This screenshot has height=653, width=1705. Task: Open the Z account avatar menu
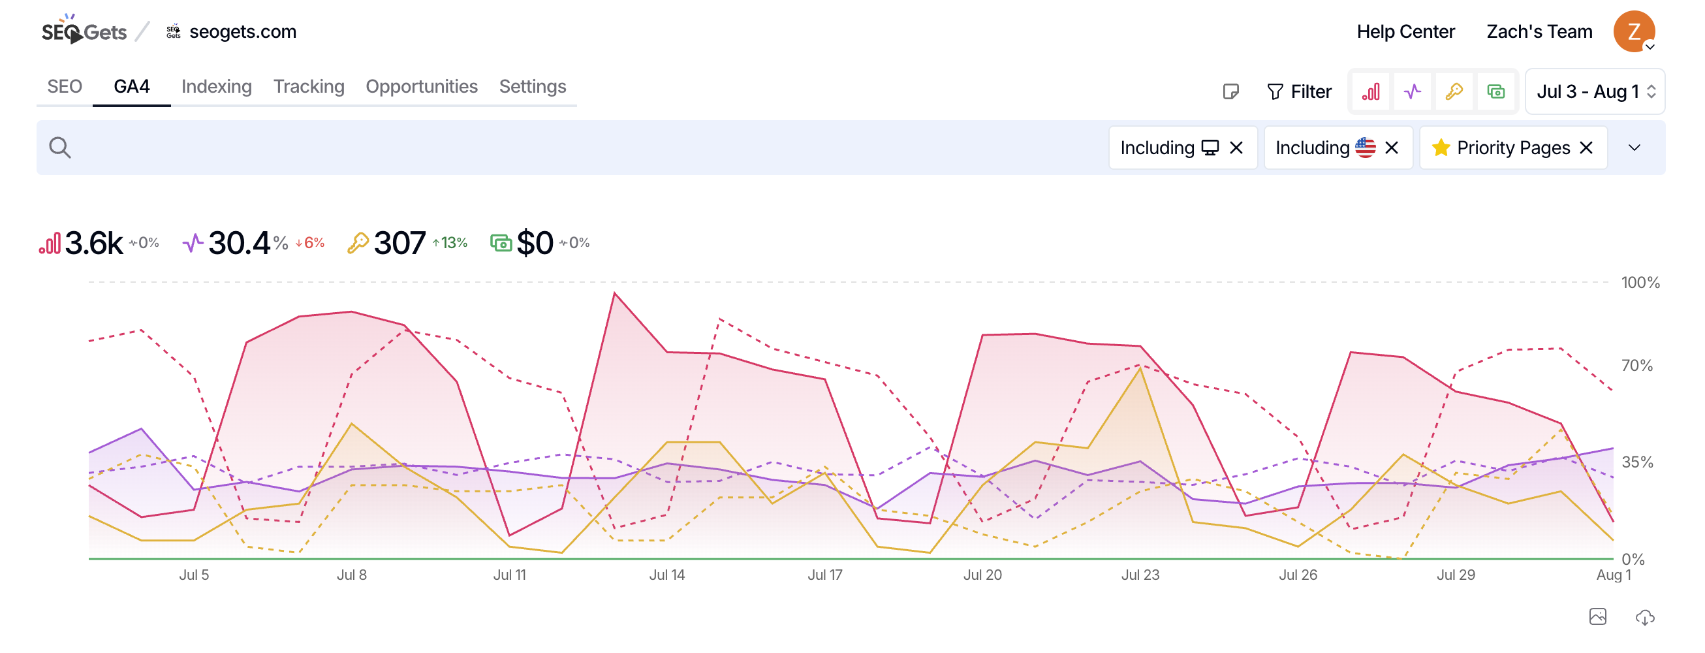1635,32
